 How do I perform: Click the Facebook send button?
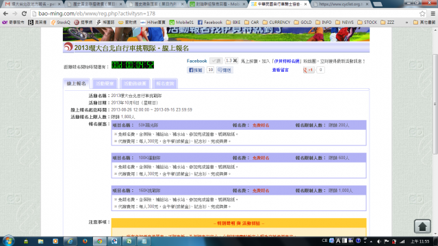pos(224,70)
